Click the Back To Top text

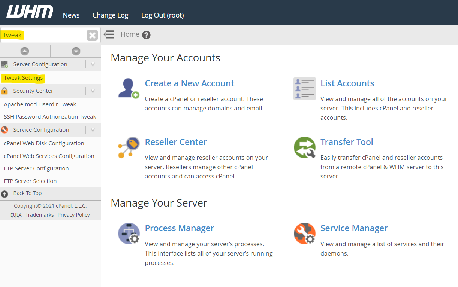point(27,193)
